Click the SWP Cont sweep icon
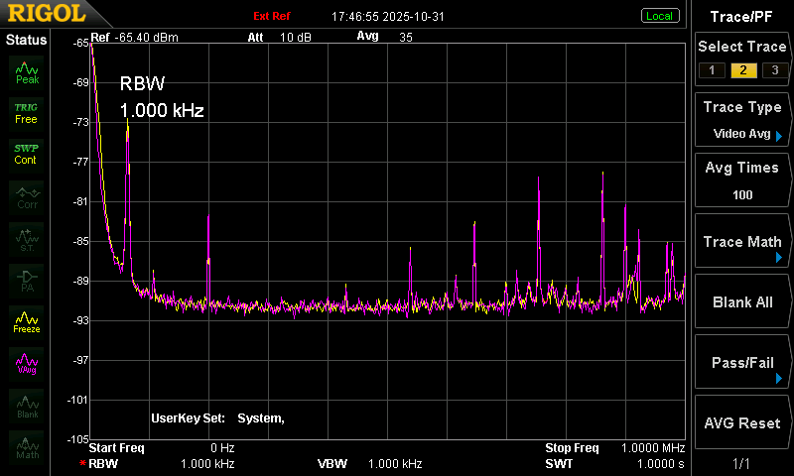The image size is (794, 476). pyautogui.click(x=27, y=155)
